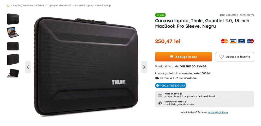
Task: Select the thumbnail showing open laptop in case
Action: [x=13, y=32]
